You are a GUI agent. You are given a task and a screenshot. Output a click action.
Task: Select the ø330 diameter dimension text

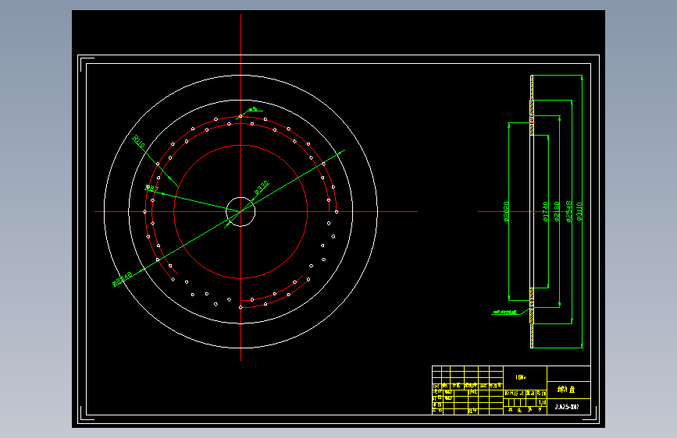click(x=262, y=187)
